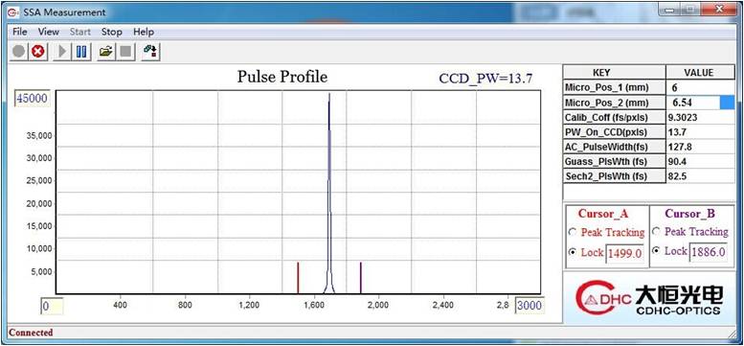Click the SSA Measurement title bar icon
744x346 pixels.
click(x=13, y=12)
